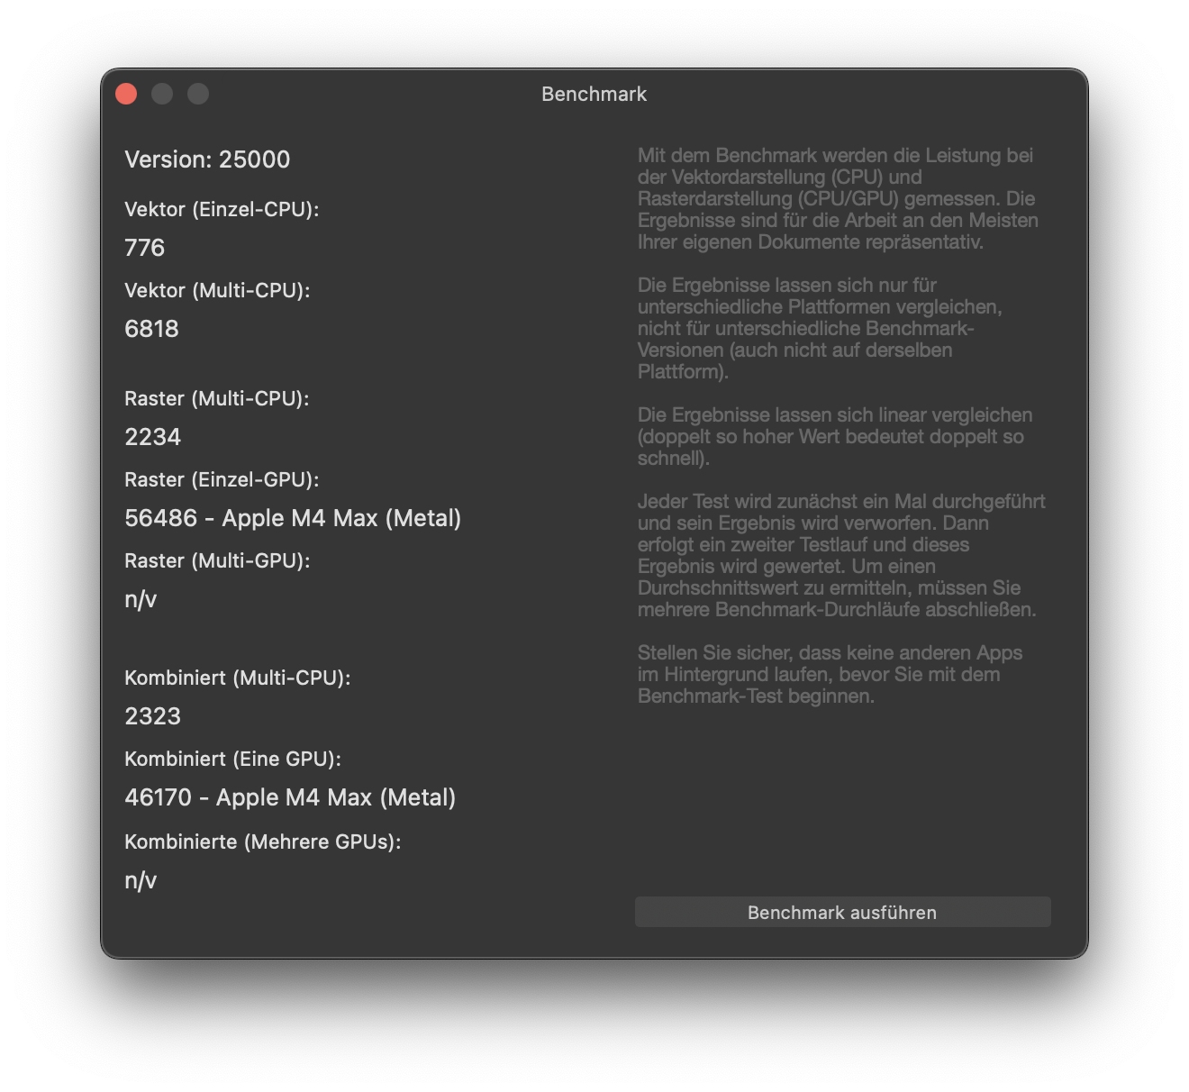Click the Raster (Multi-CPU) score 2234
The image size is (1189, 1092).
tap(153, 437)
